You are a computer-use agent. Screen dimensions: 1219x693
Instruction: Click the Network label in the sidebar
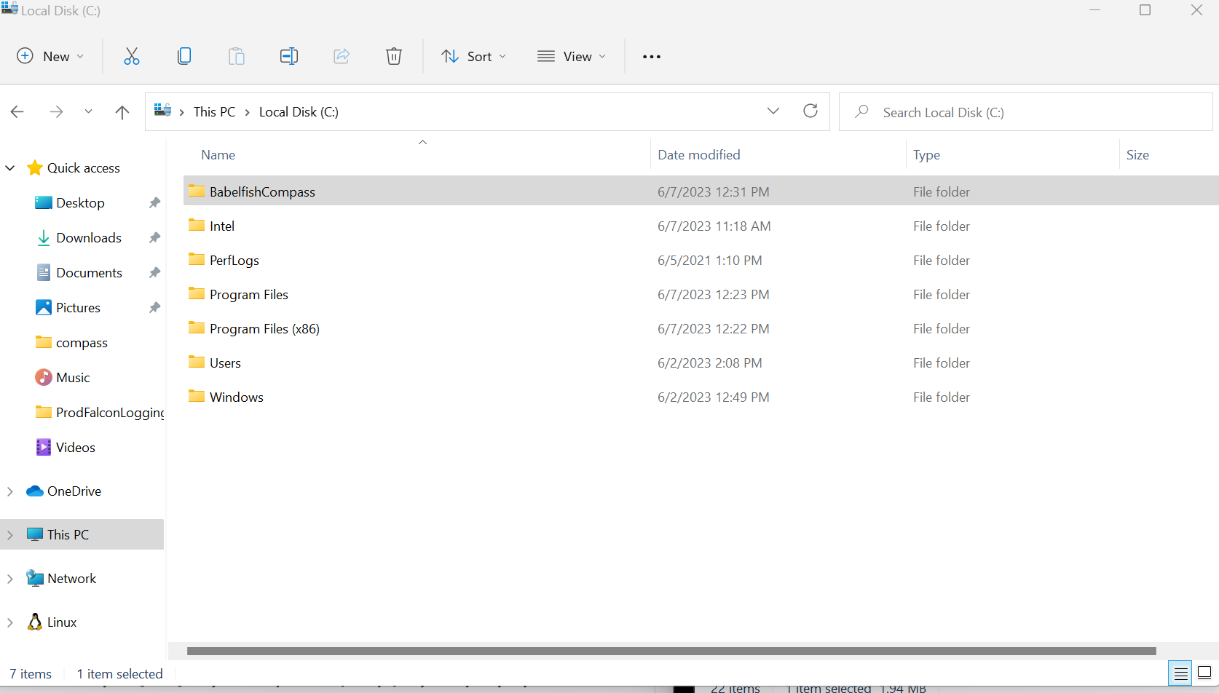pyautogui.click(x=71, y=579)
